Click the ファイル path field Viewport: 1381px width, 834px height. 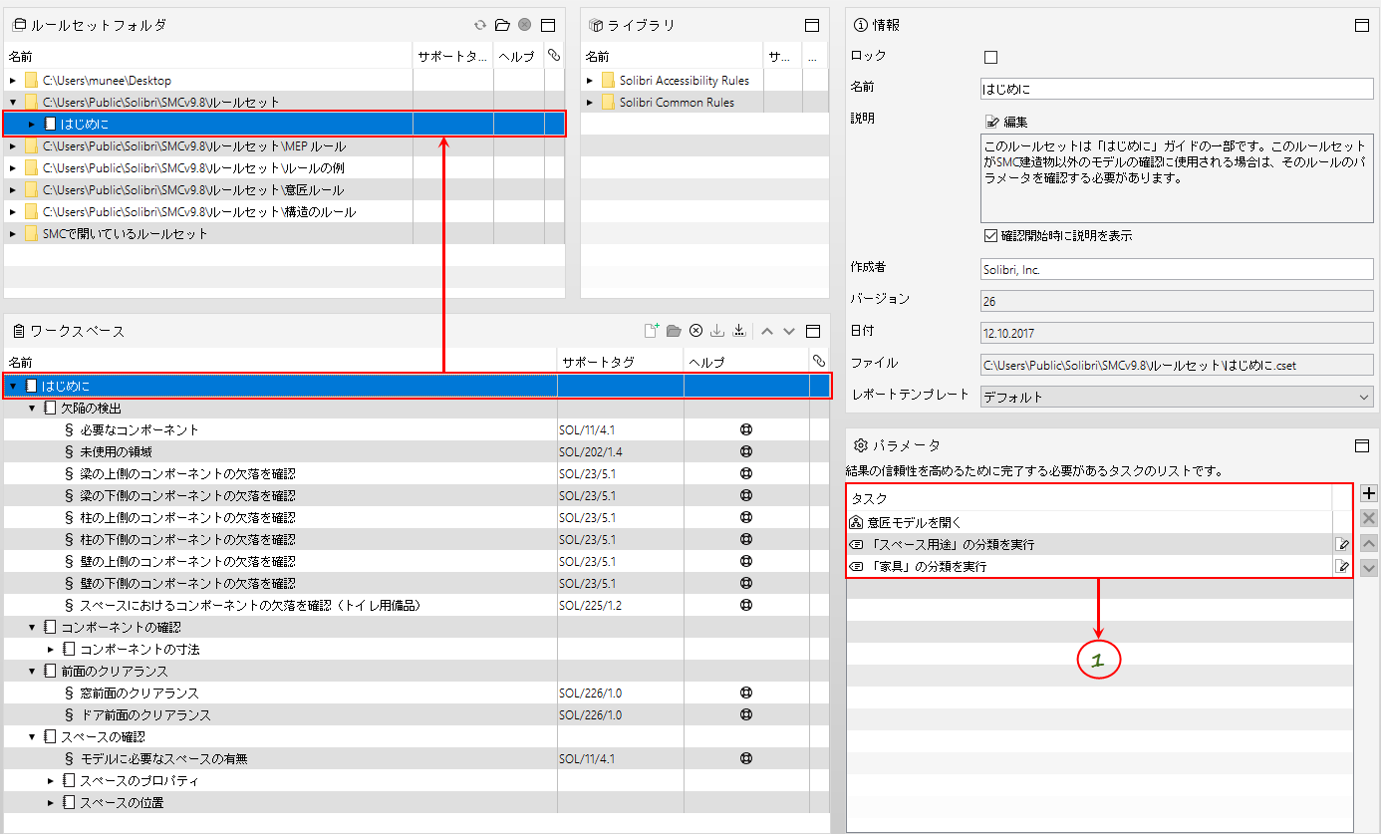(x=1177, y=365)
